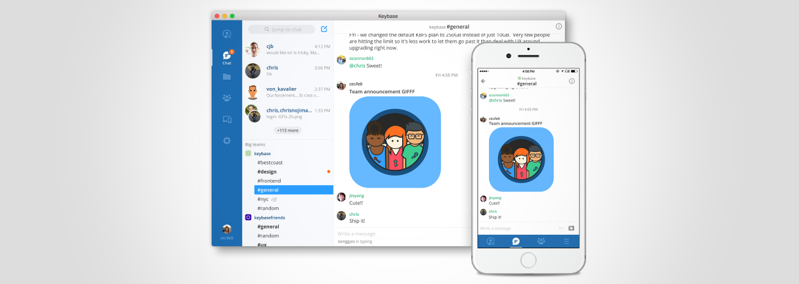Click the keybase team name in Big teams
The width and height of the screenshot is (799, 284).
point(262,154)
